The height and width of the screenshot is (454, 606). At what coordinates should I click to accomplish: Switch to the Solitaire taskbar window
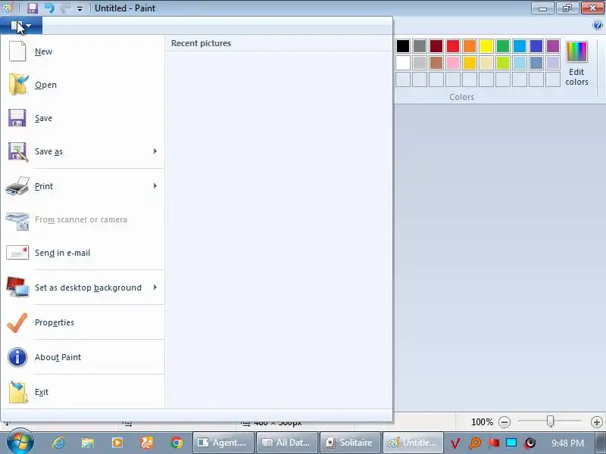coord(350,443)
